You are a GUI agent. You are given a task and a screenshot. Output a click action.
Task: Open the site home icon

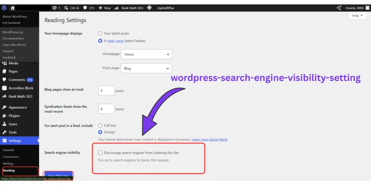click(13, 8)
